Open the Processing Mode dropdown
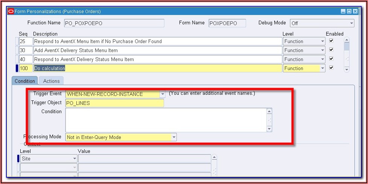368x184 pixels. (x=173, y=138)
